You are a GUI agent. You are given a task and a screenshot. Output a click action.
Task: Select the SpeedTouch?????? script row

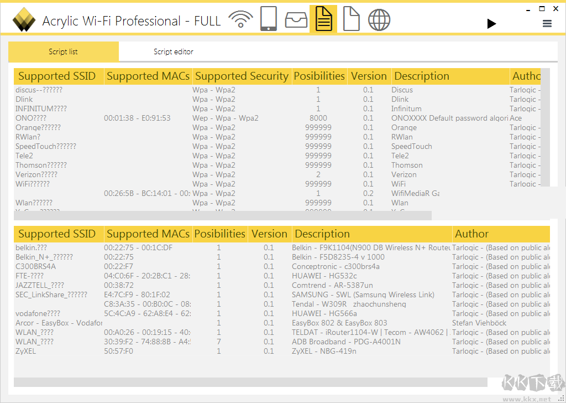(x=46, y=146)
